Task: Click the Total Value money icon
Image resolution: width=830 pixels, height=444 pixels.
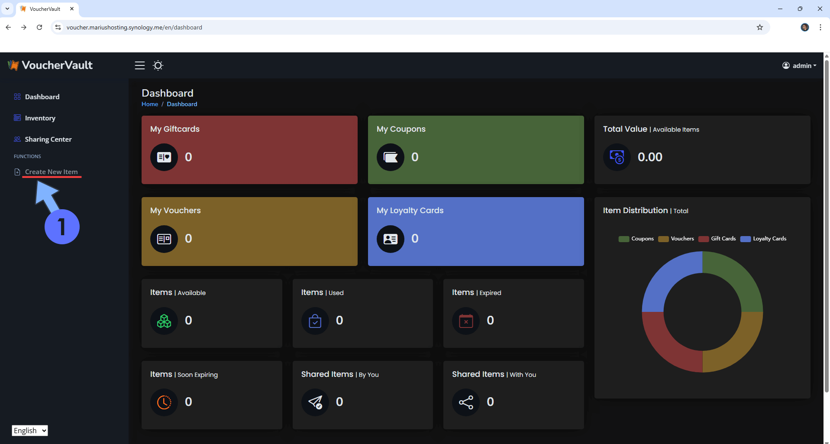Action: pos(617,157)
